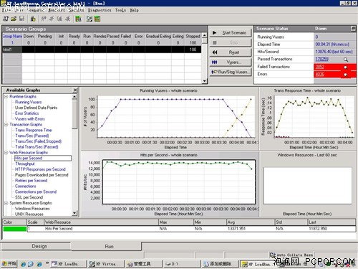
Task: Open Load Generators from the toolbar
Action: point(33,19)
